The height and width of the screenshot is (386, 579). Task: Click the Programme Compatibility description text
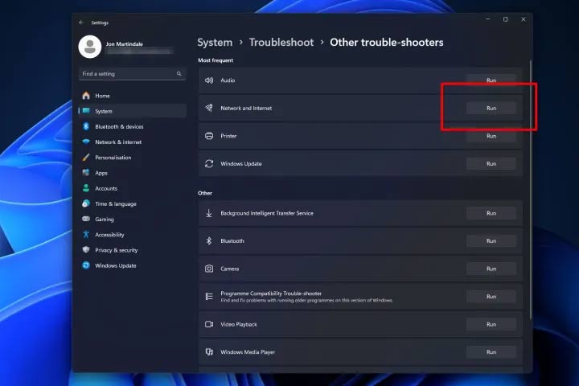(306, 300)
